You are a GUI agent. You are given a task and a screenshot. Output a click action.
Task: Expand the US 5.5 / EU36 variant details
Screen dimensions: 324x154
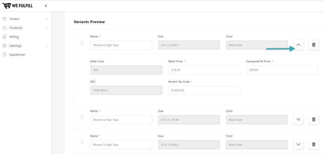pyautogui.click(x=298, y=119)
